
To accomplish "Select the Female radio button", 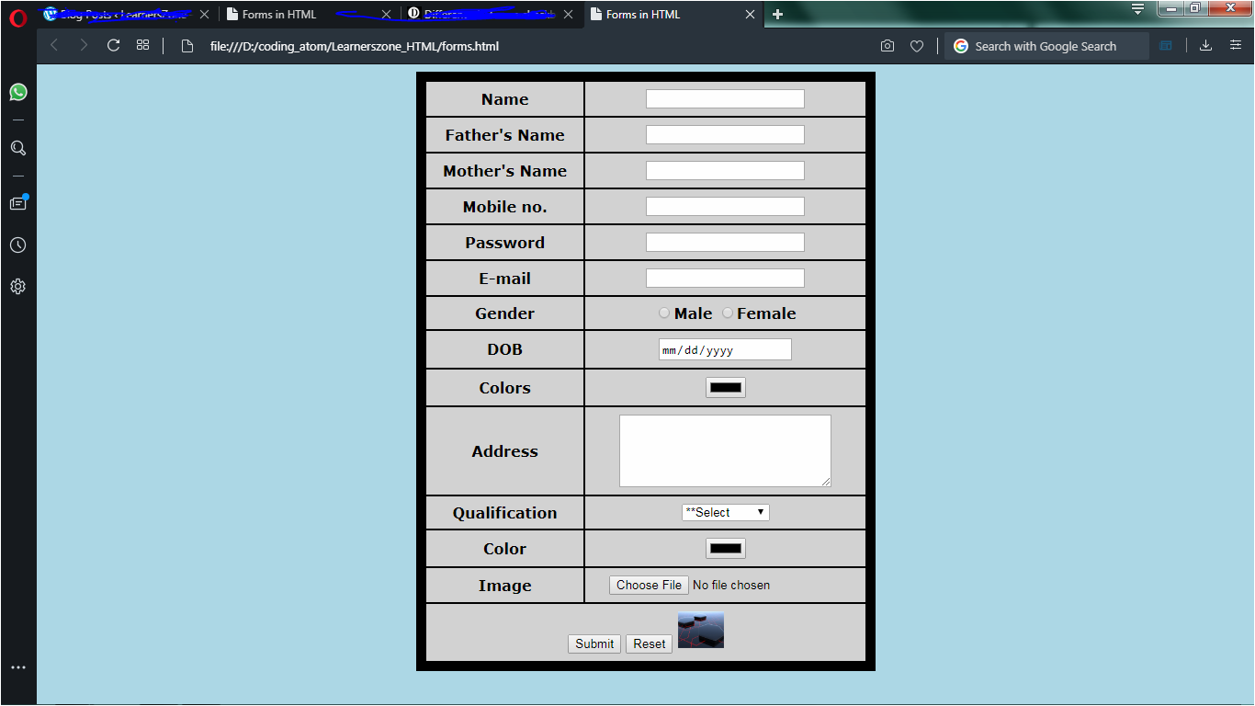I will coord(728,313).
